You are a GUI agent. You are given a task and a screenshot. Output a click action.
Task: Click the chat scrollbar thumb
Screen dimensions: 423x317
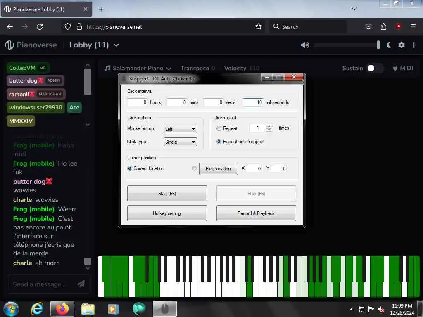click(x=88, y=261)
